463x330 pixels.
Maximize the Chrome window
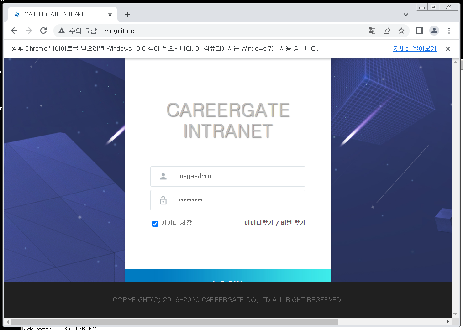pyautogui.click(x=433, y=7)
